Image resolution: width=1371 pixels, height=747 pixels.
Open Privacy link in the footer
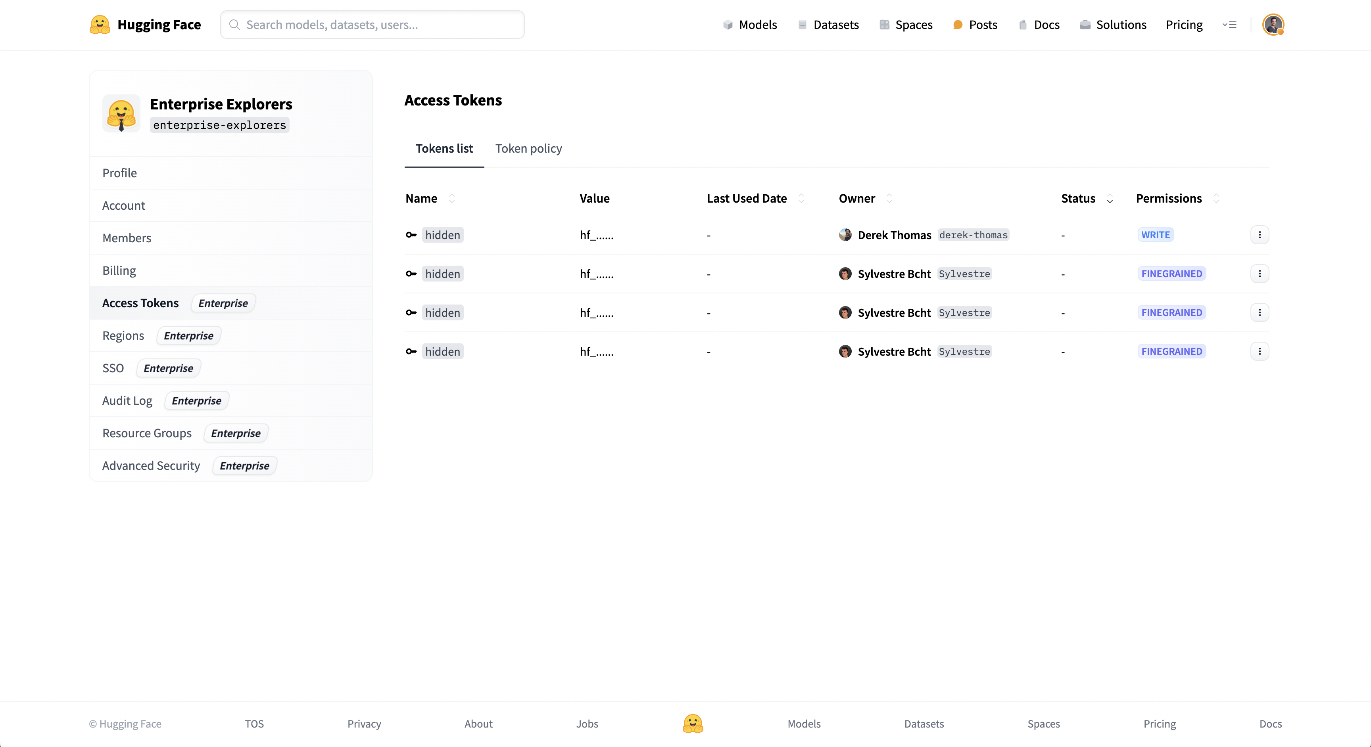(364, 724)
